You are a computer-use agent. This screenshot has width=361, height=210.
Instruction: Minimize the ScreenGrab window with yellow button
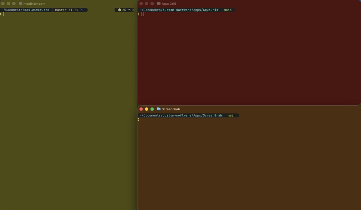coord(147,109)
